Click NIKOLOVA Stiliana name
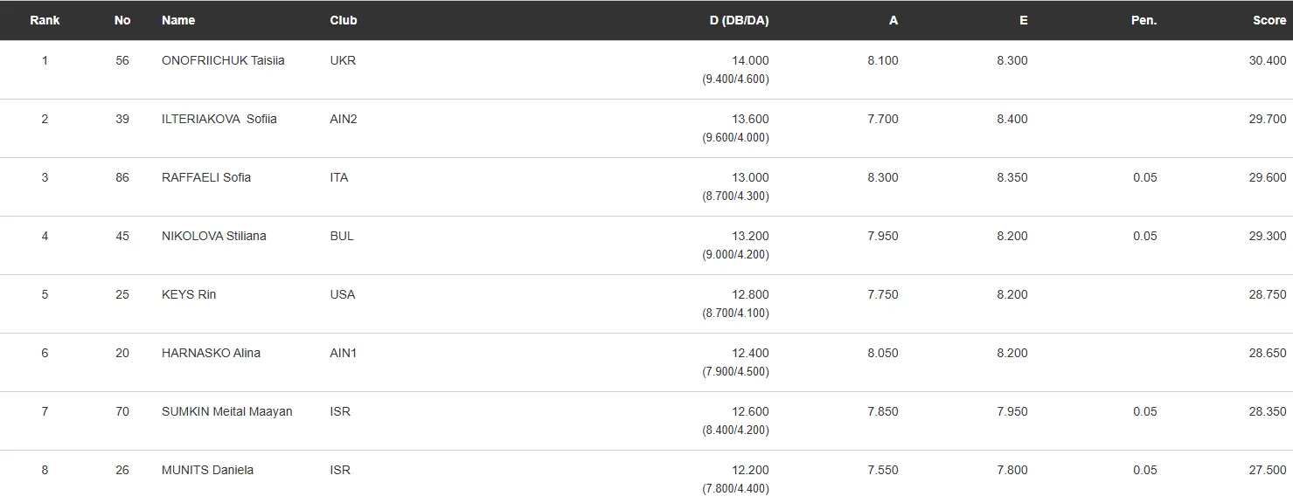Viewport: 1293px width, 503px height. pos(214,236)
